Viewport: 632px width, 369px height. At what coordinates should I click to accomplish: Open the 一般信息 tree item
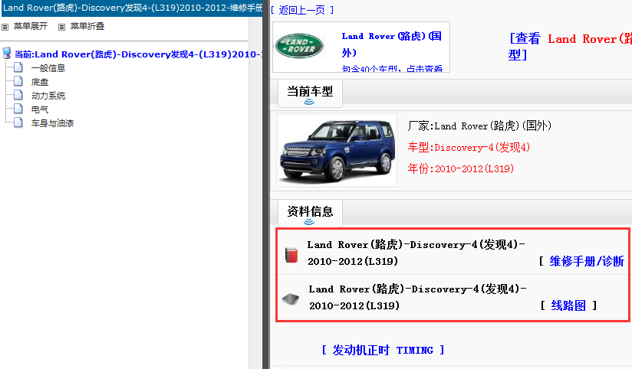click(48, 68)
